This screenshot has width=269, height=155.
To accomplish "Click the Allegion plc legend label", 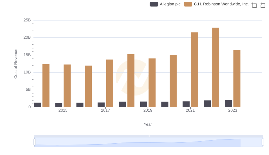I will coord(170,4).
